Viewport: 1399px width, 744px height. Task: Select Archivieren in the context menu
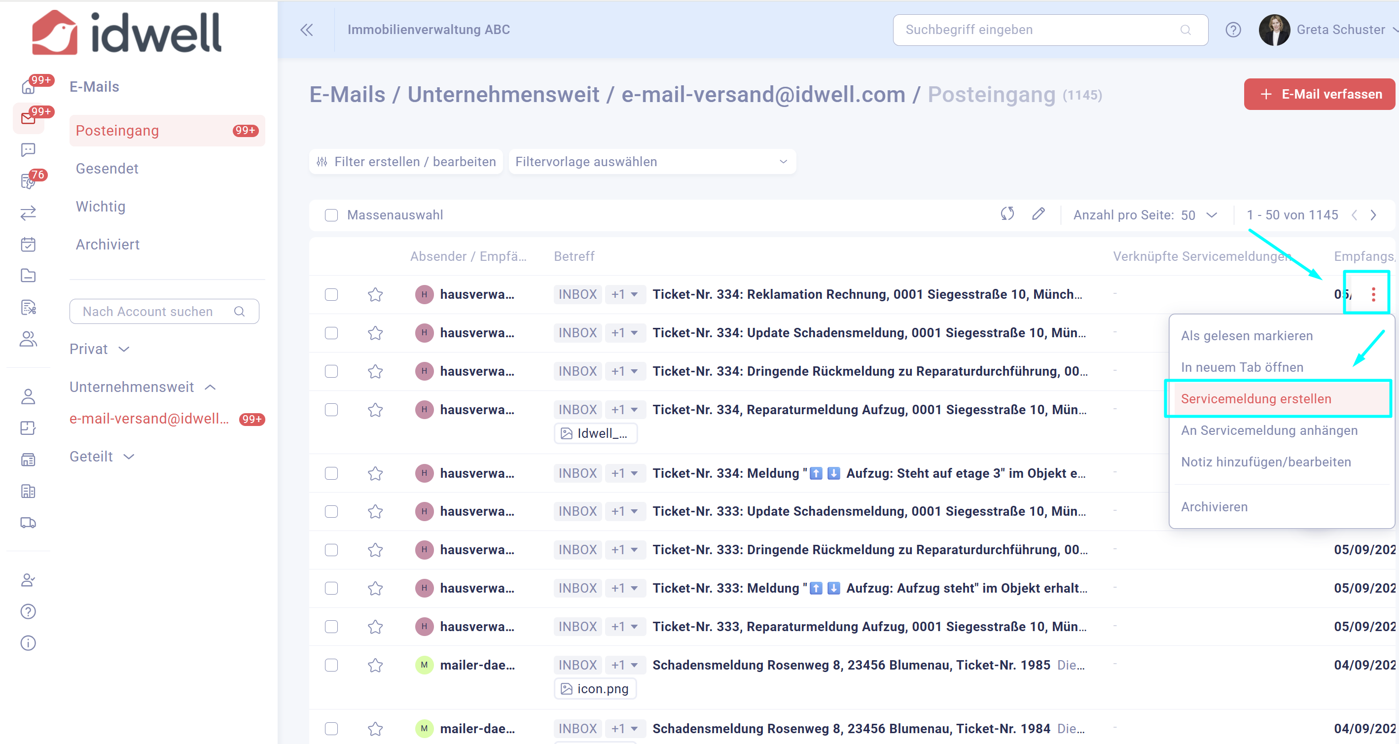pyautogui.click(x=1215, y=507)
